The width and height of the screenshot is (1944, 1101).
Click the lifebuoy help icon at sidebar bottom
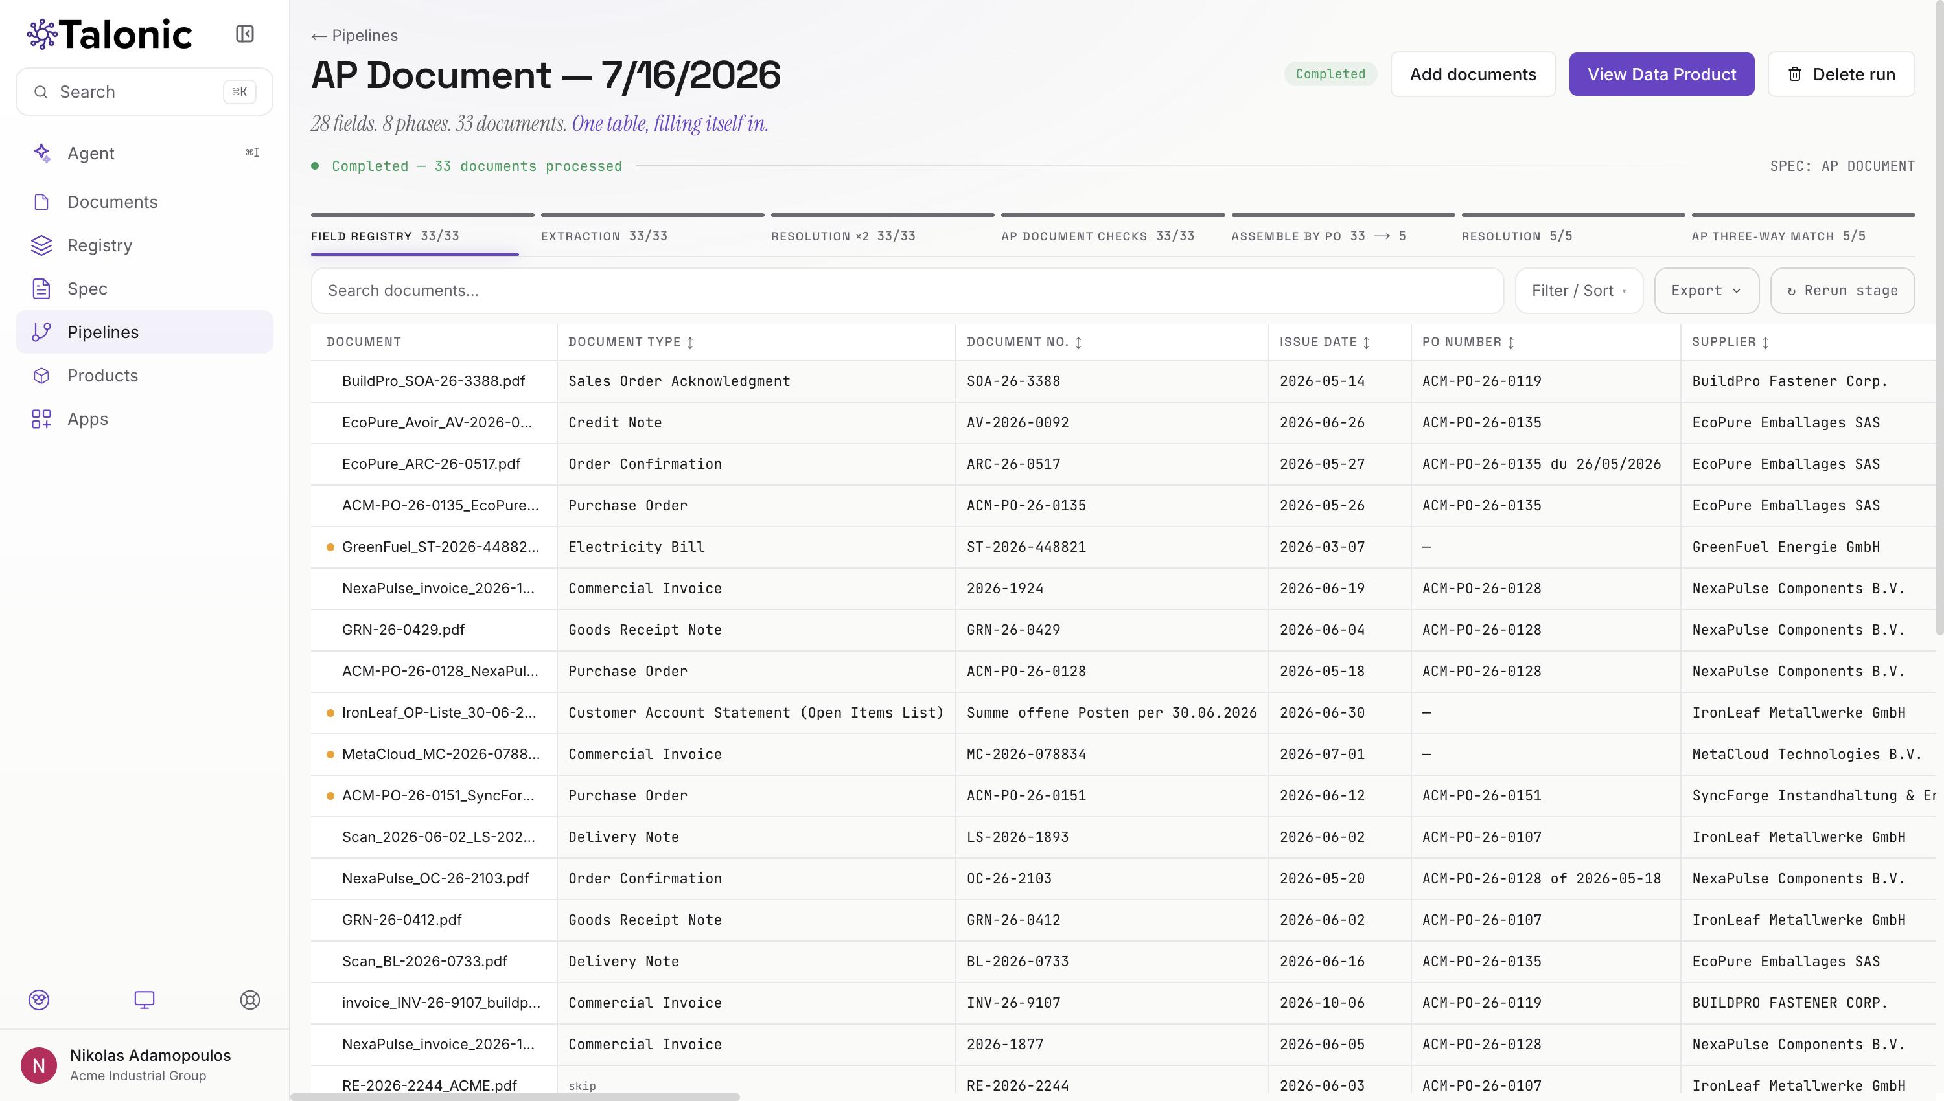tap(250, 1000)
